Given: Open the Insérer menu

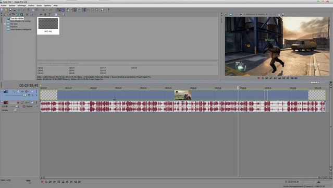Looking at the screenshot, I should pyautogui.click(x=31, y=6).
